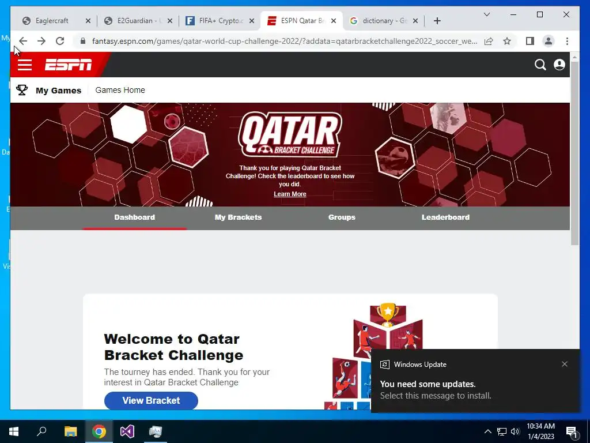
Task: Open the volume tray icon
Action: 515,431
